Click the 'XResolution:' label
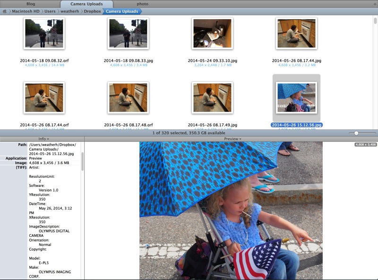This screenshot has width=378, height=280. click(x=40, y=218)
